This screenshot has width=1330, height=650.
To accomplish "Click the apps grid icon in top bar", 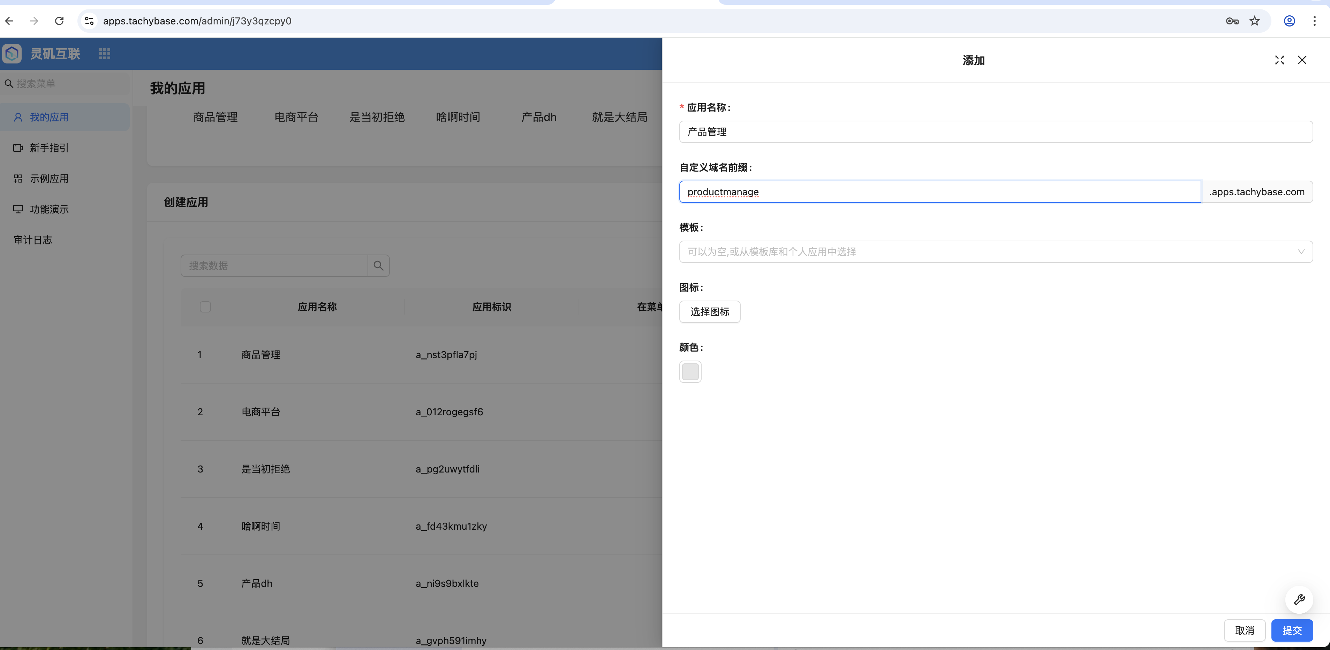I will click(104, 54).
